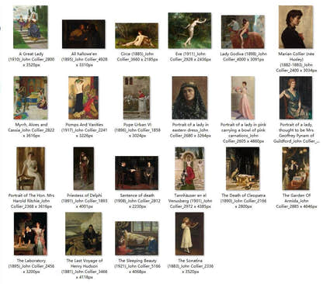Click the Marian Collier portrait thumbnail
This screenshot has width=323, height=284.
(x=296, y=27)
